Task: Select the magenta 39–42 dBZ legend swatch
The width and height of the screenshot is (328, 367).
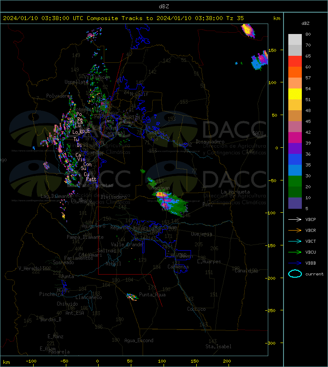Action: pyautogui.click(x=295, y=138)
